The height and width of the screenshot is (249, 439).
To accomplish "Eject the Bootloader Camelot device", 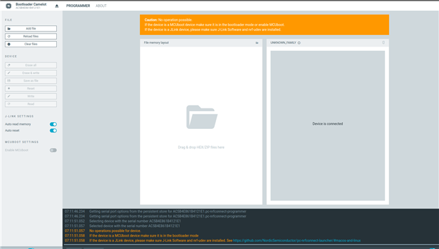I will 57,6.
